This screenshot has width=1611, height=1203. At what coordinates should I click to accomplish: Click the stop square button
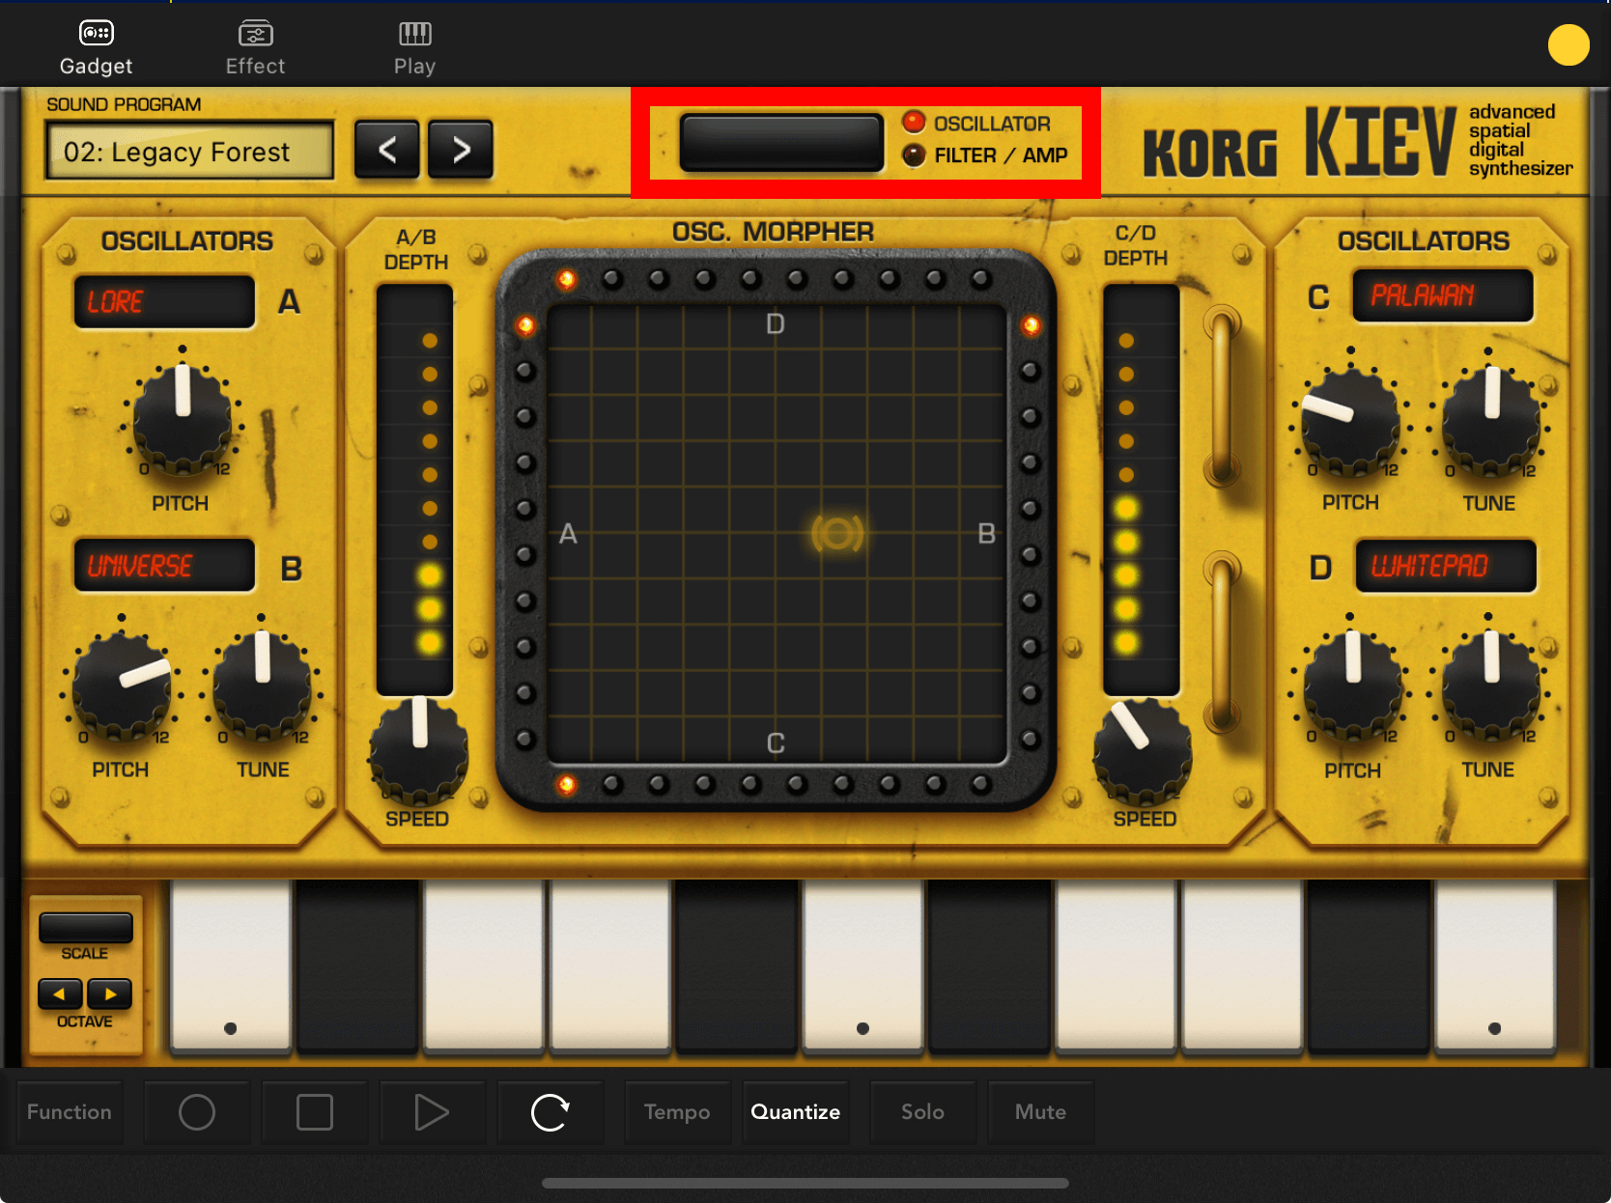[x=315, y=1112]
